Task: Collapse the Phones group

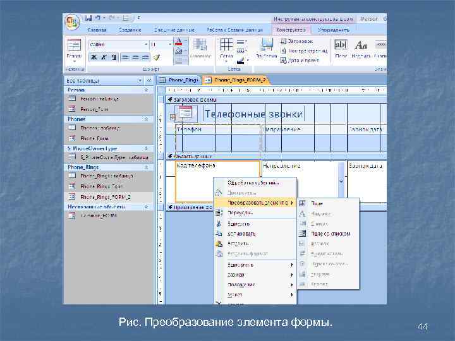Action: pyautogui.click(x=146, y=119)
